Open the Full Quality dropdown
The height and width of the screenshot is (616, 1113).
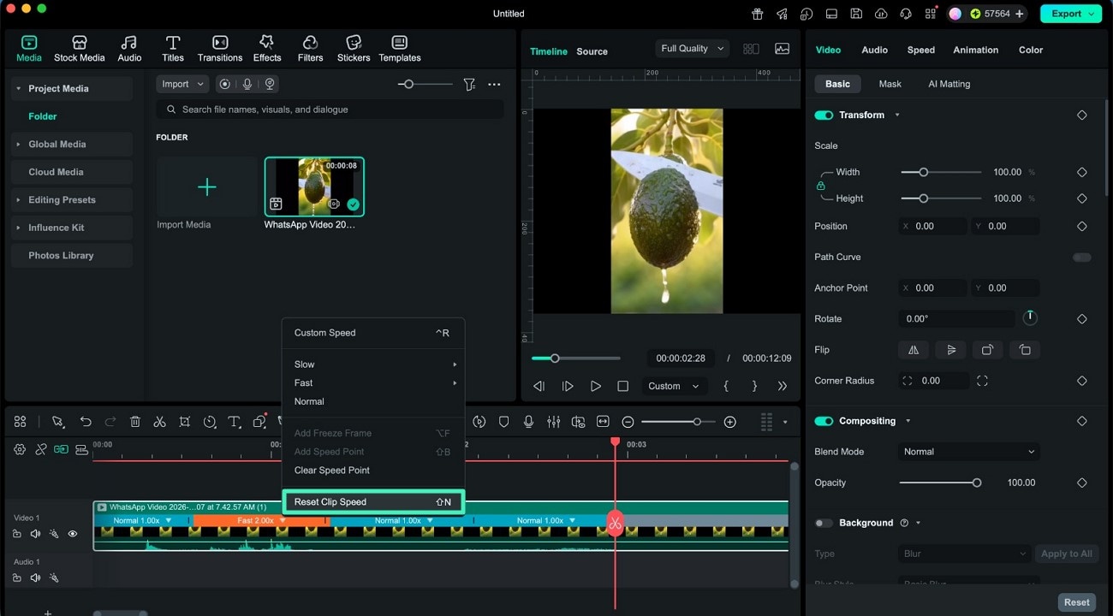(693, 49)
